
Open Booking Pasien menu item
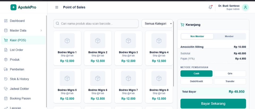(23, 98)
